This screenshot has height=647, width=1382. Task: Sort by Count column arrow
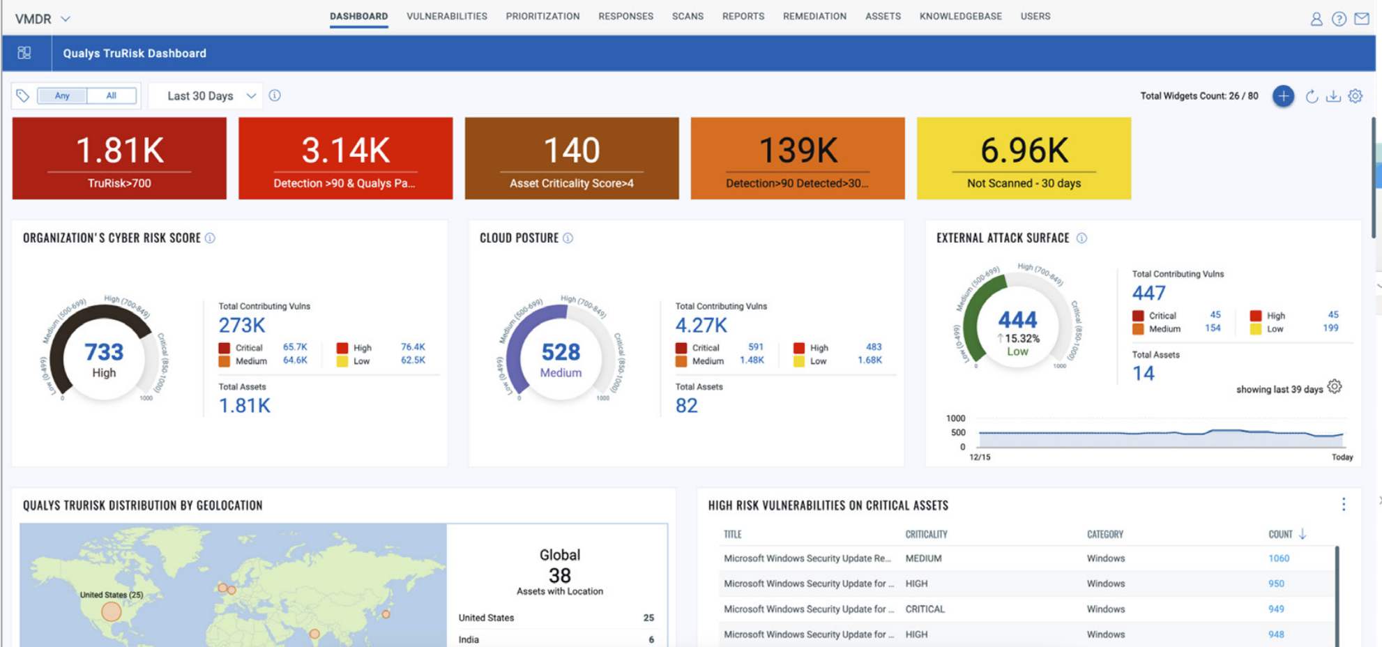point(1303,534)
